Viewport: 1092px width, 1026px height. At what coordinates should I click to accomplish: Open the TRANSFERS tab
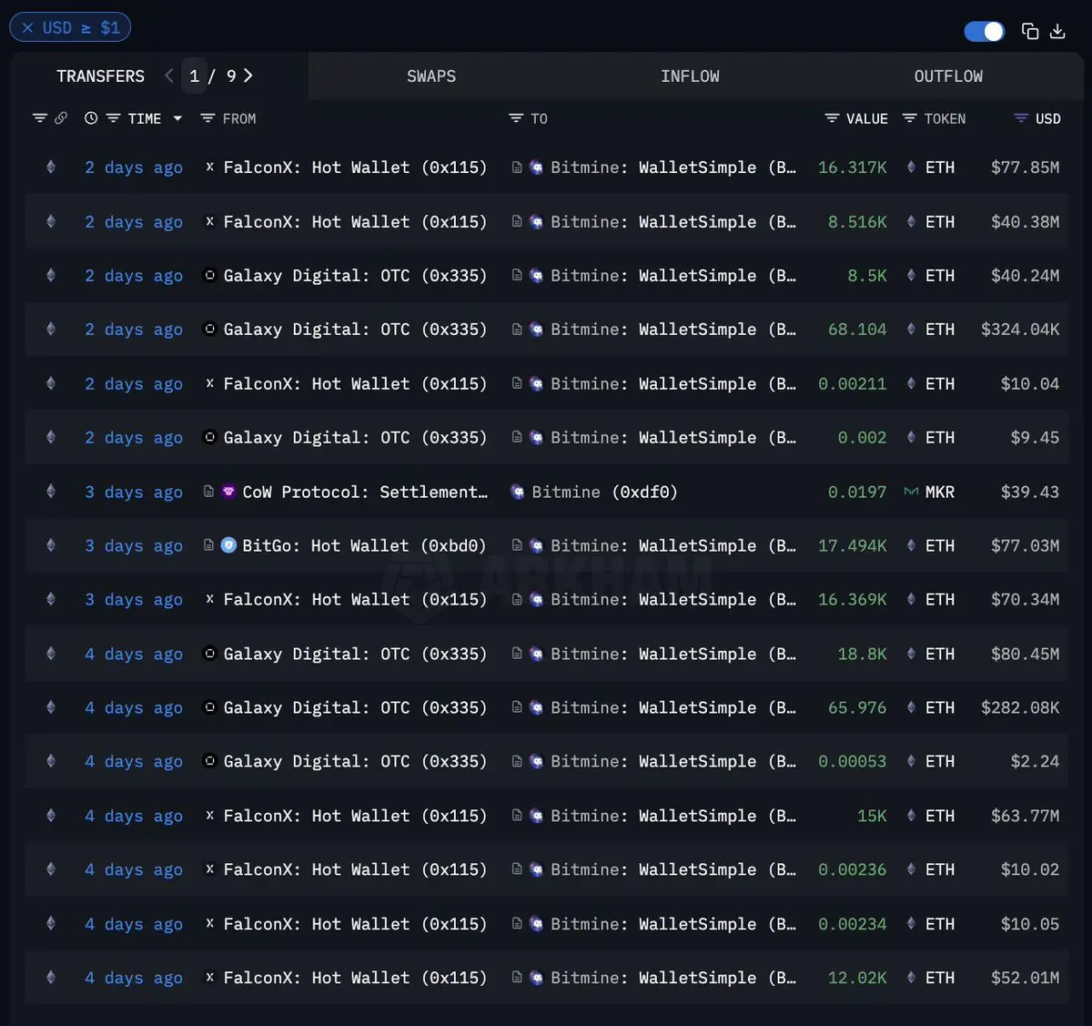pos(101,76)
